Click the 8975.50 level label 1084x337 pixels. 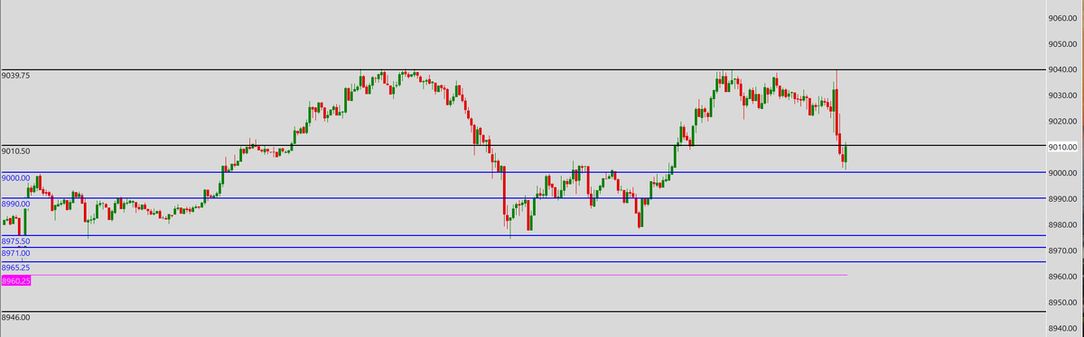click(16, 241)
